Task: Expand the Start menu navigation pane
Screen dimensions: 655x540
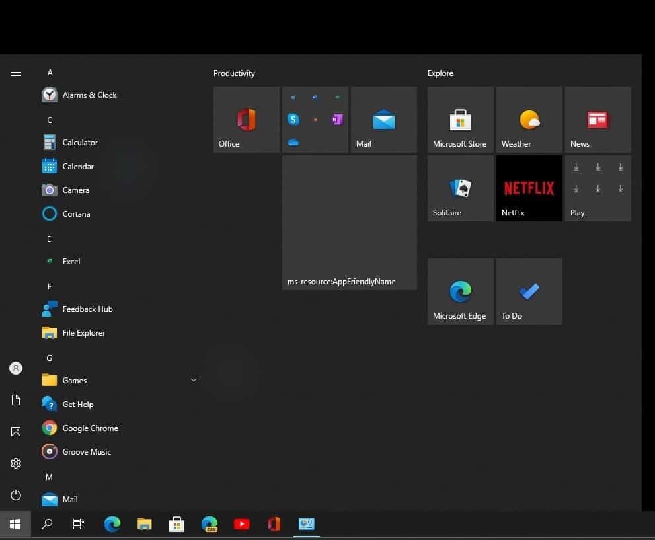Action: [16, 72]
